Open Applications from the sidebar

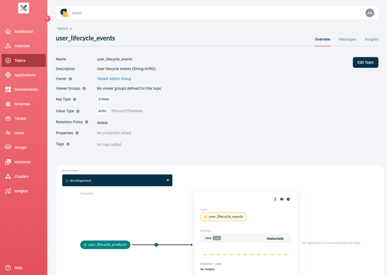pyautogui.click(x=24, y=75)
